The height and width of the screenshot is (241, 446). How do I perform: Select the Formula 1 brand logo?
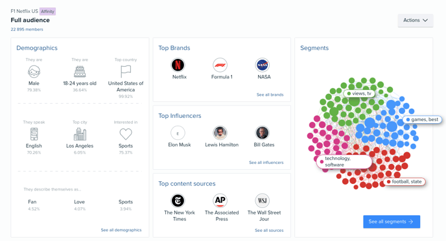coord(220,65)
